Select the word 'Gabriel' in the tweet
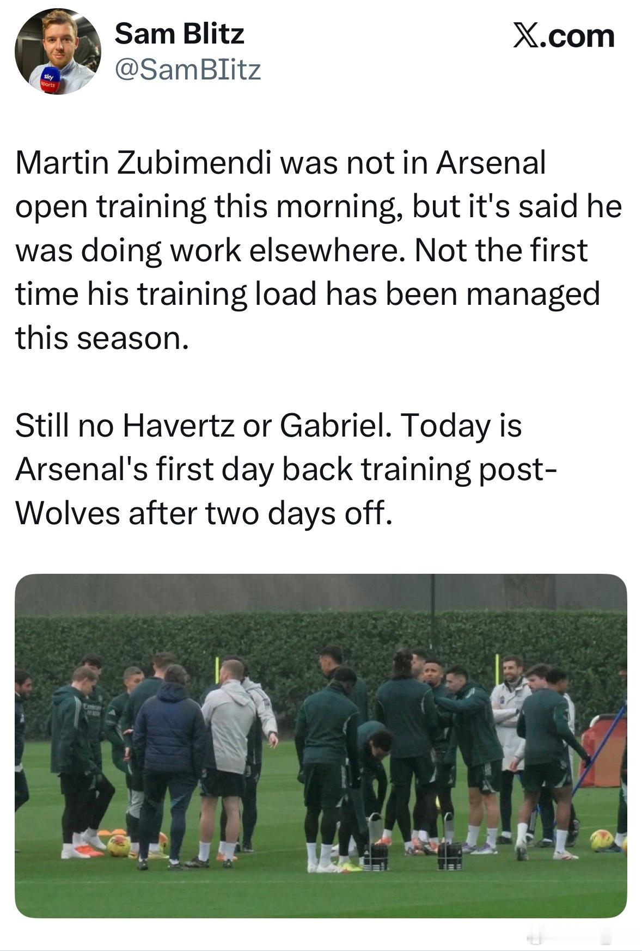 [334, 426]
